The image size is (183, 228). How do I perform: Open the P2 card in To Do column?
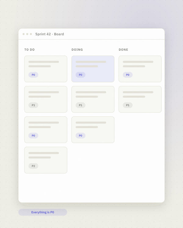pyautogui.click(x=46, y=160)
